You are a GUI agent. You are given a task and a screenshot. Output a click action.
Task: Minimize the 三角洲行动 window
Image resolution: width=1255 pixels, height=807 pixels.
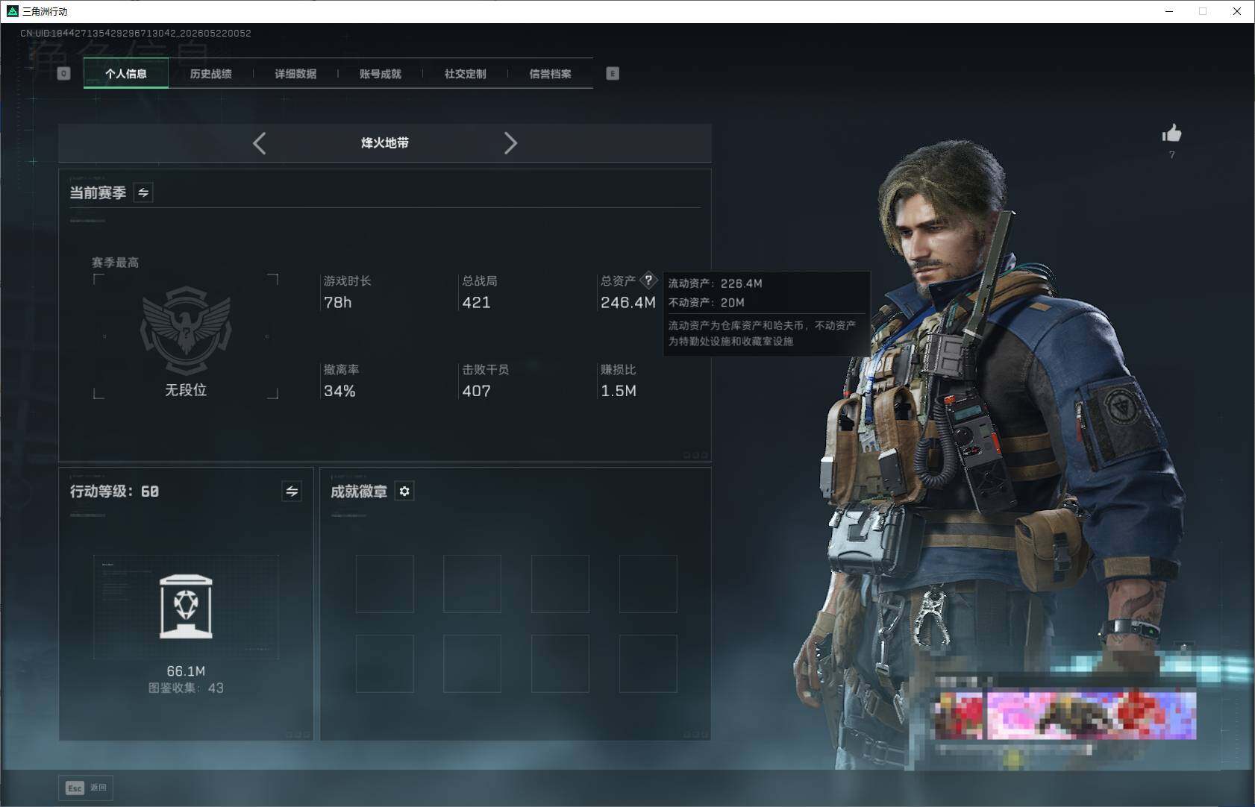(x=1169, y=11)
